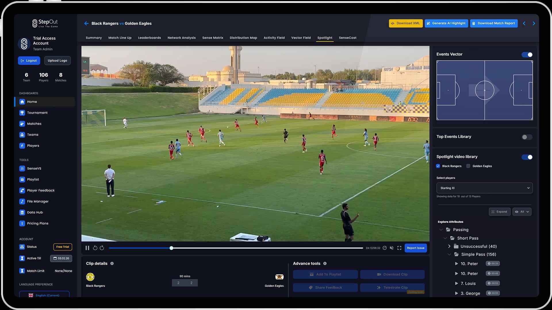Screen dimensions: 552x310
Task: Uncheck the Black Rangers checkbox
Action: pos(438,166)
